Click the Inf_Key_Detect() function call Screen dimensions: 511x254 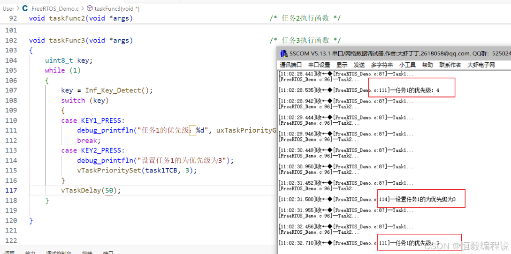[x=119, y=90]
